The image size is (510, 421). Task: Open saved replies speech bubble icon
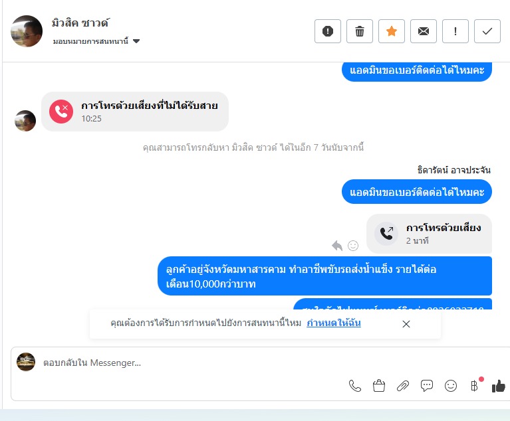[427, 386]
